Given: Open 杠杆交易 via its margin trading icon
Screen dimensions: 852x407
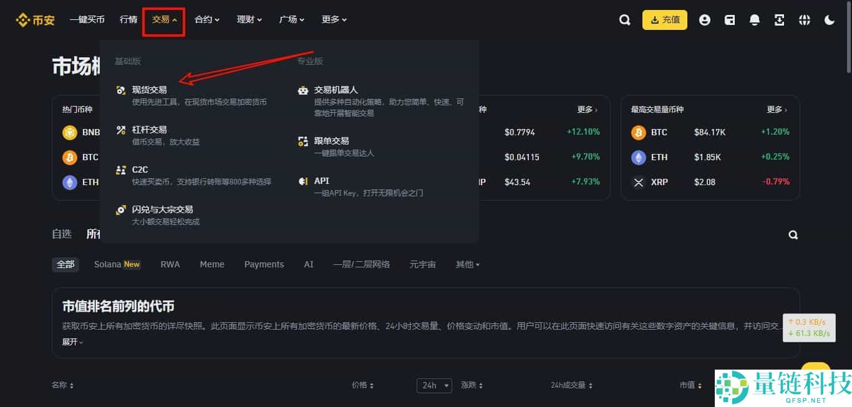Looking at the screenshot, I should (x=120, y=130).
